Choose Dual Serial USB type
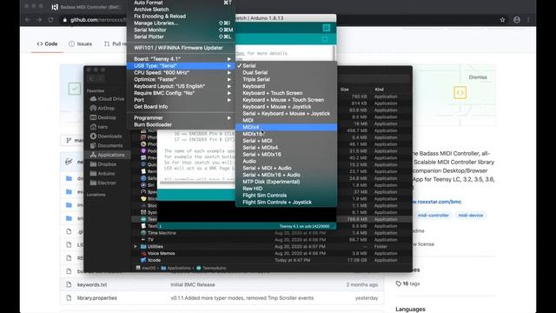 286,72
